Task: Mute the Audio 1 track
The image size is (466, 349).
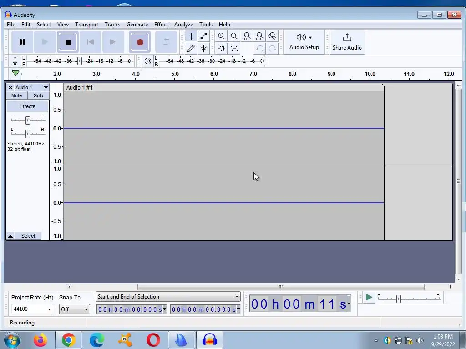Action: [17, 95]
